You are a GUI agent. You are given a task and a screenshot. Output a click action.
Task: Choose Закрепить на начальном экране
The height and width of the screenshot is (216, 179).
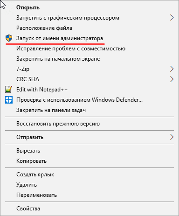[89, 59]
